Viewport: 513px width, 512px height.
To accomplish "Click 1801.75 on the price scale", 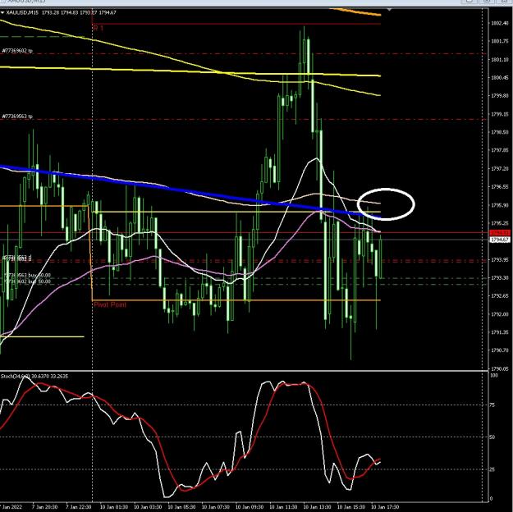I will tap(499, 41).
